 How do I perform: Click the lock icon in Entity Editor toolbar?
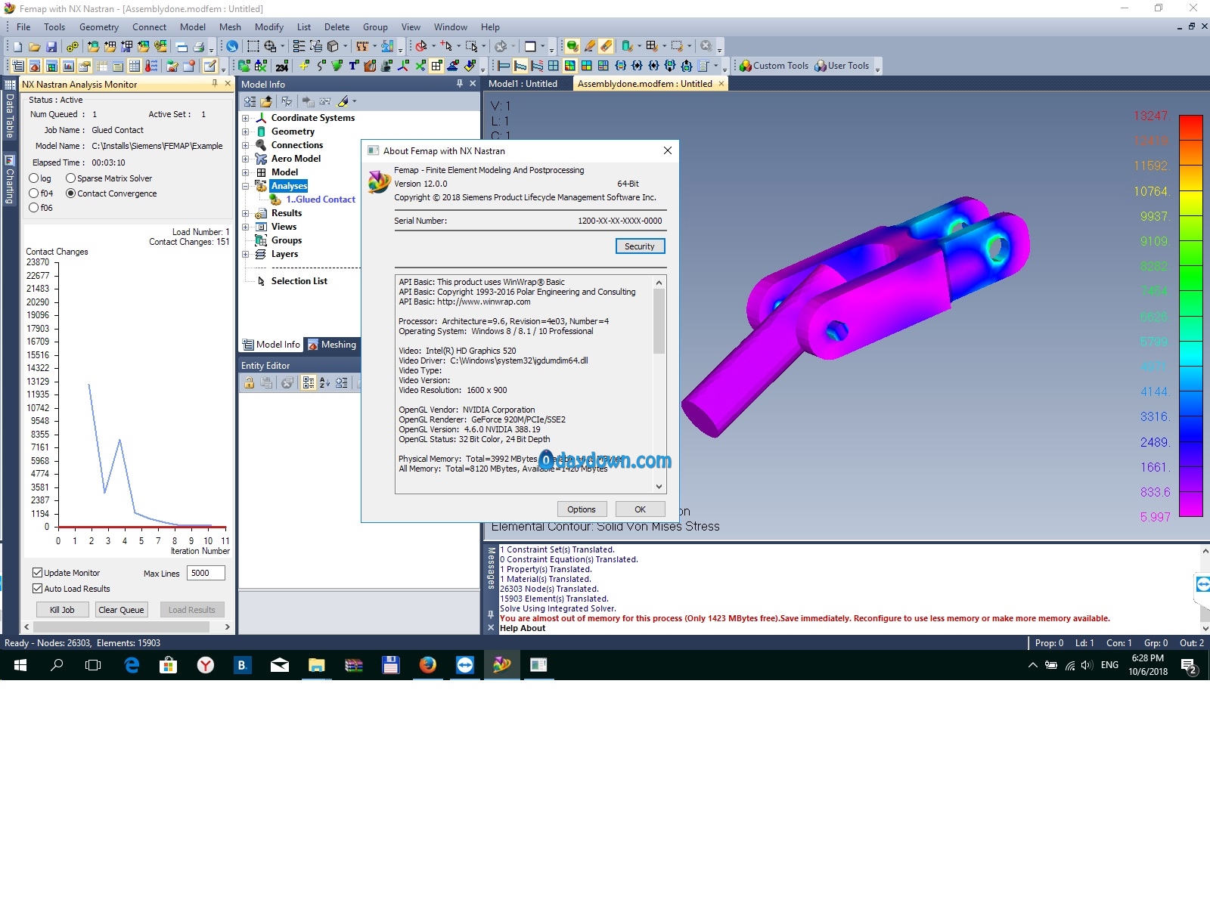(249, 383)
